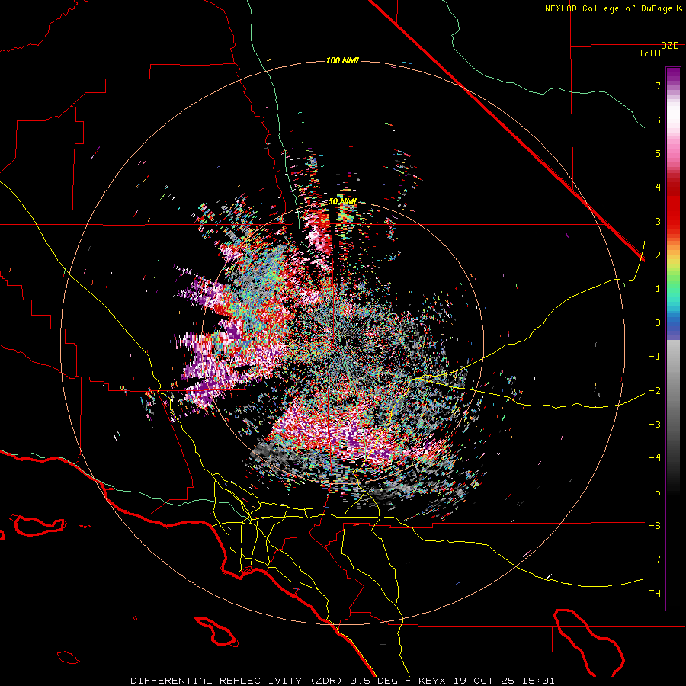
Task: Select the -6 value on the scale
Action: 655,525
